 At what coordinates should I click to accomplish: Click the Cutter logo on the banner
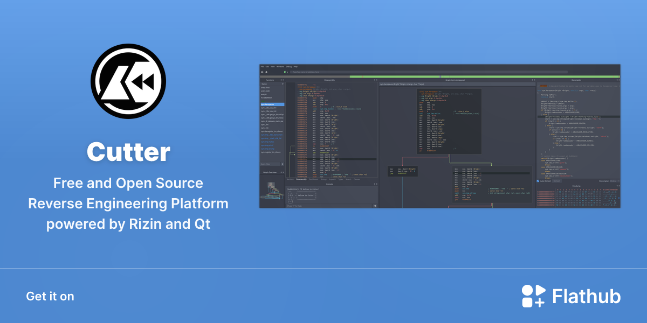pos(128,81)
